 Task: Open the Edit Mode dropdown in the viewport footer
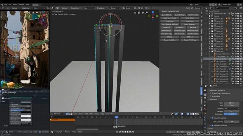click(x=58, y=114)
